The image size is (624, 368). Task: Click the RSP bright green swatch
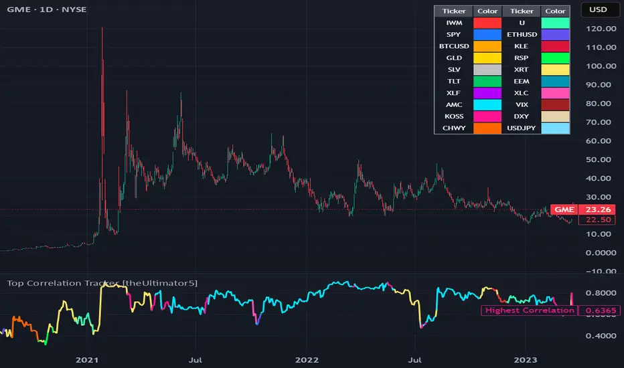pyautogui.click(x=555, y=58)
